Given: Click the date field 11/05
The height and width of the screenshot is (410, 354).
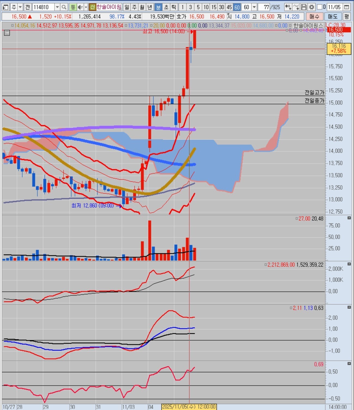Looking at the screenshot, I should pyautogui.click(x=334, y=7).
